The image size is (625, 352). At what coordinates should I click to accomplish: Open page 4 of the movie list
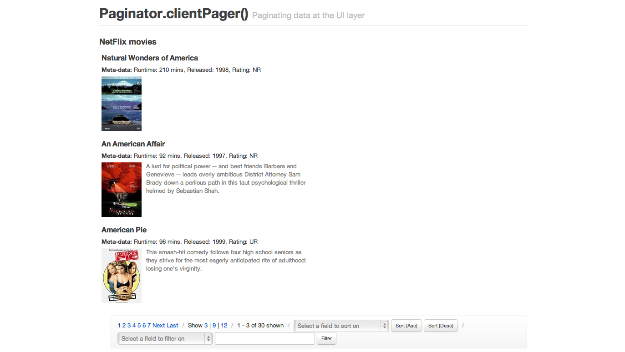coord(134,326)
